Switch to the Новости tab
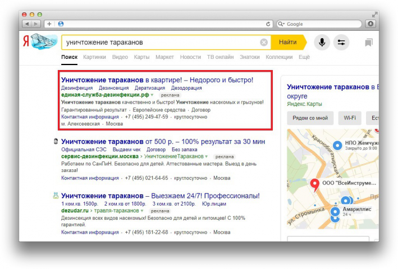Screen dimensions: 398x269 [190, 57]
